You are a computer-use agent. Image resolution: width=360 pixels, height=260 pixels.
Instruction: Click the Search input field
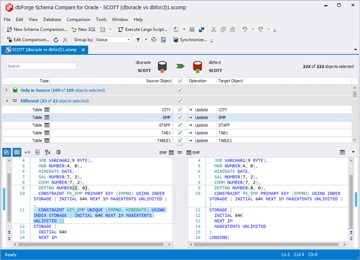(42, 66)
